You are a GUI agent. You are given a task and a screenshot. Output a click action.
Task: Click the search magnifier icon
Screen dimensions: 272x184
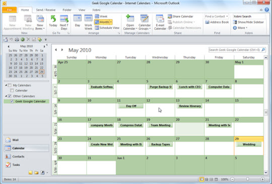tap(263, 50)
